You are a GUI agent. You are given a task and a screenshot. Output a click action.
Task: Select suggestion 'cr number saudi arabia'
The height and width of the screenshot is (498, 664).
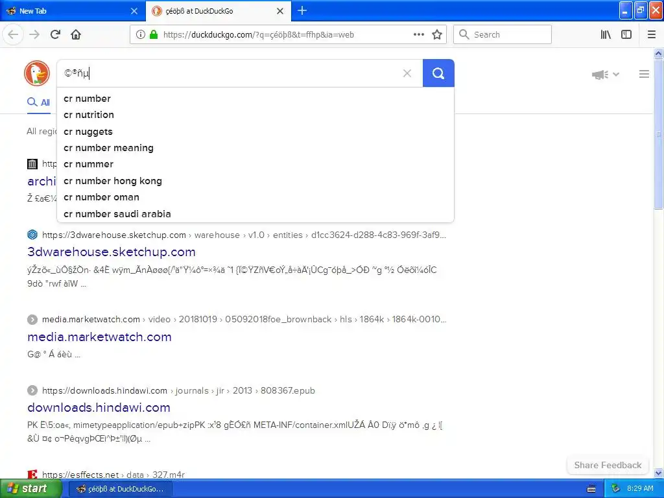tap(255, 214)
